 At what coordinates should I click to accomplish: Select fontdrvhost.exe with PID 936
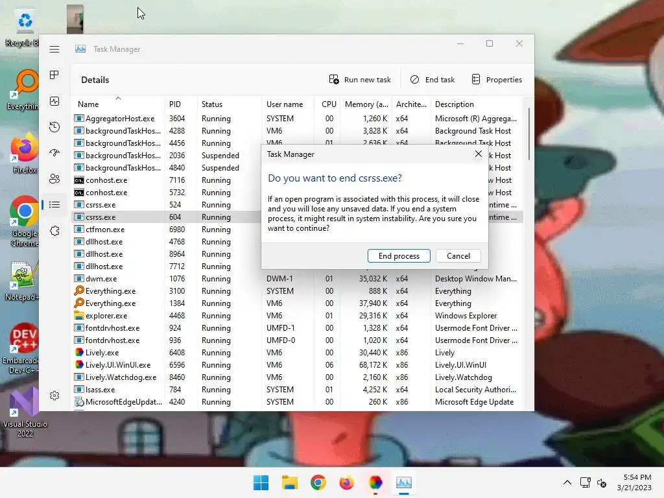pyautogui.click(x=297, y=340)
